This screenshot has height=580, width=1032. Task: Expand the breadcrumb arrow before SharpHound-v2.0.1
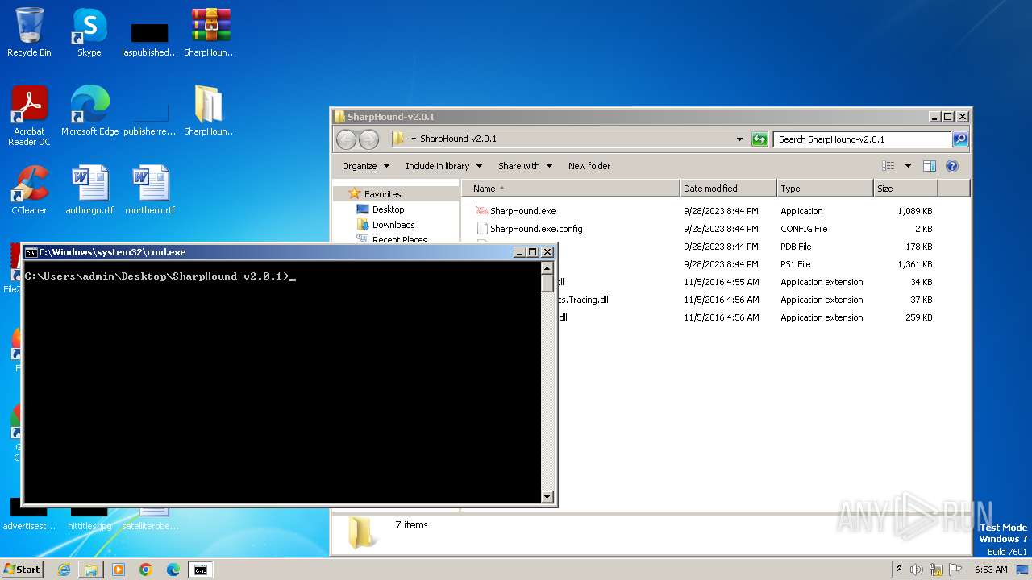click(x=414, y=139)
